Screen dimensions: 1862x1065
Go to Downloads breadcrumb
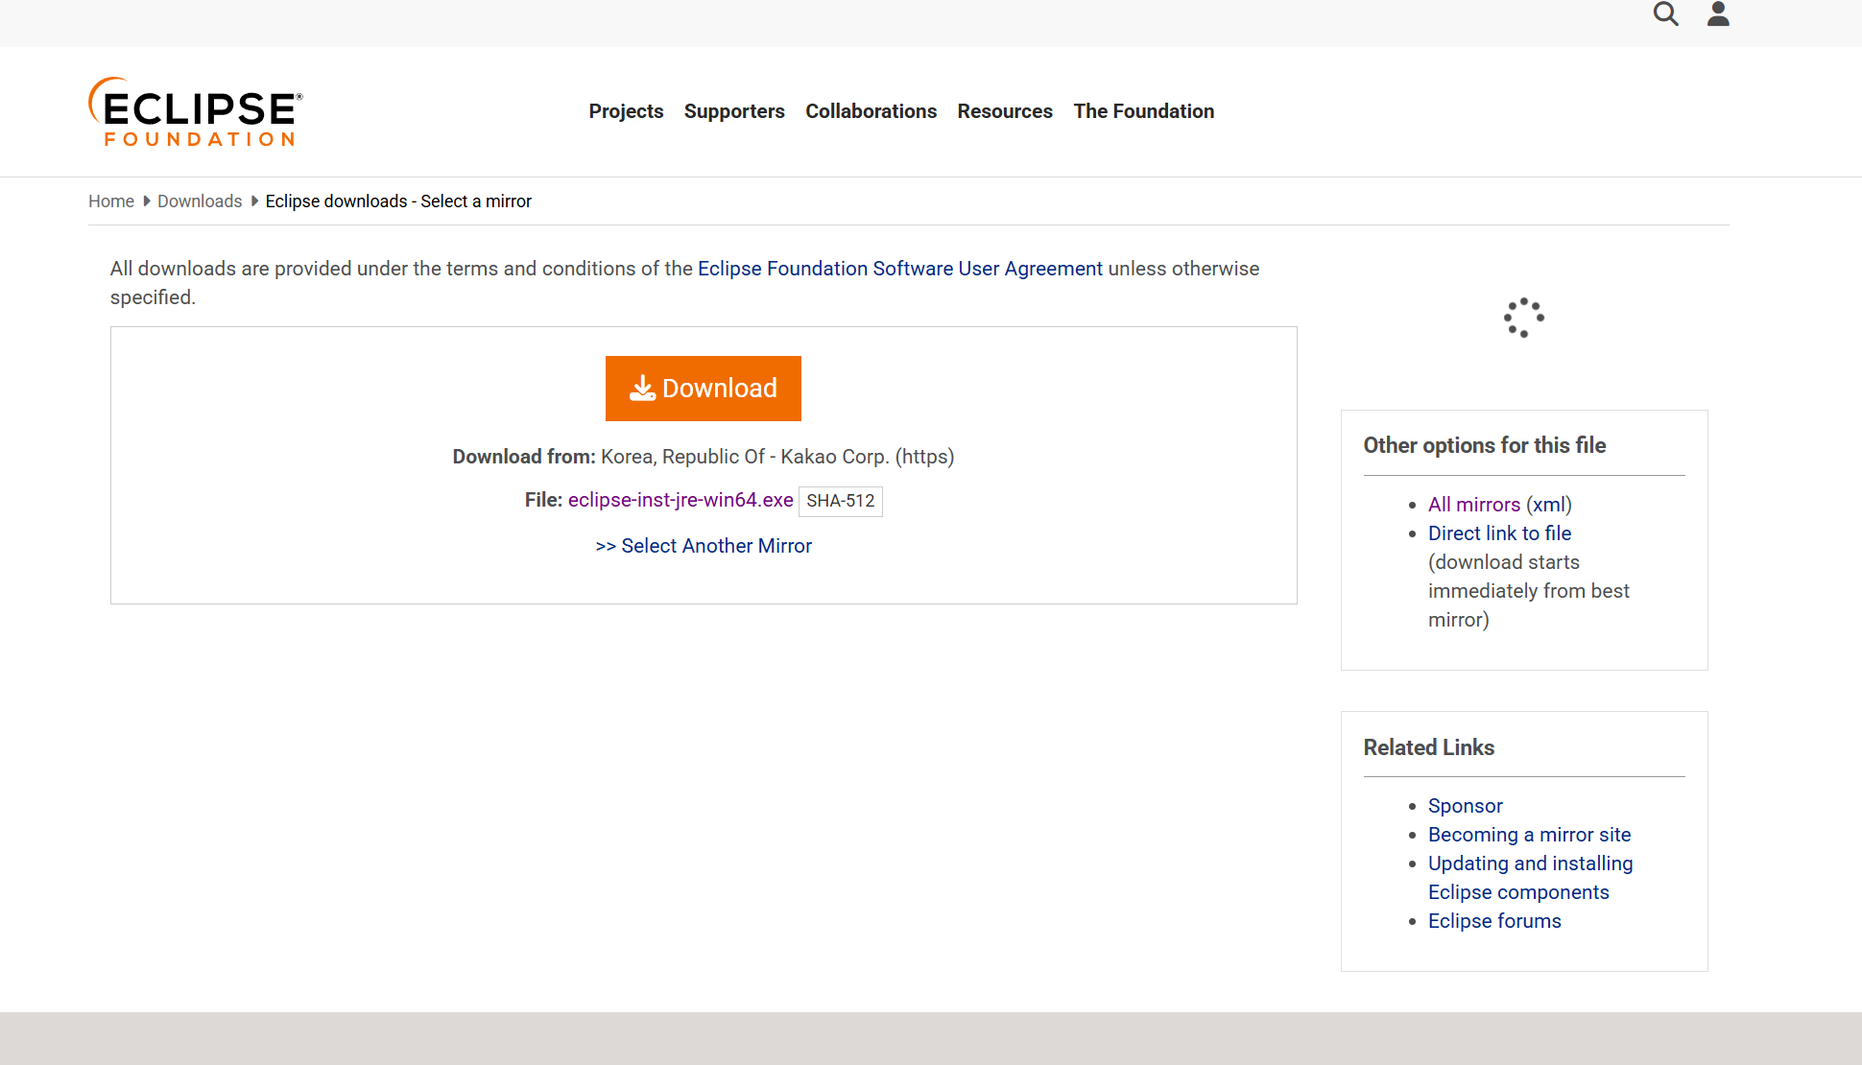pyautogui.click(x=200, y=201)
